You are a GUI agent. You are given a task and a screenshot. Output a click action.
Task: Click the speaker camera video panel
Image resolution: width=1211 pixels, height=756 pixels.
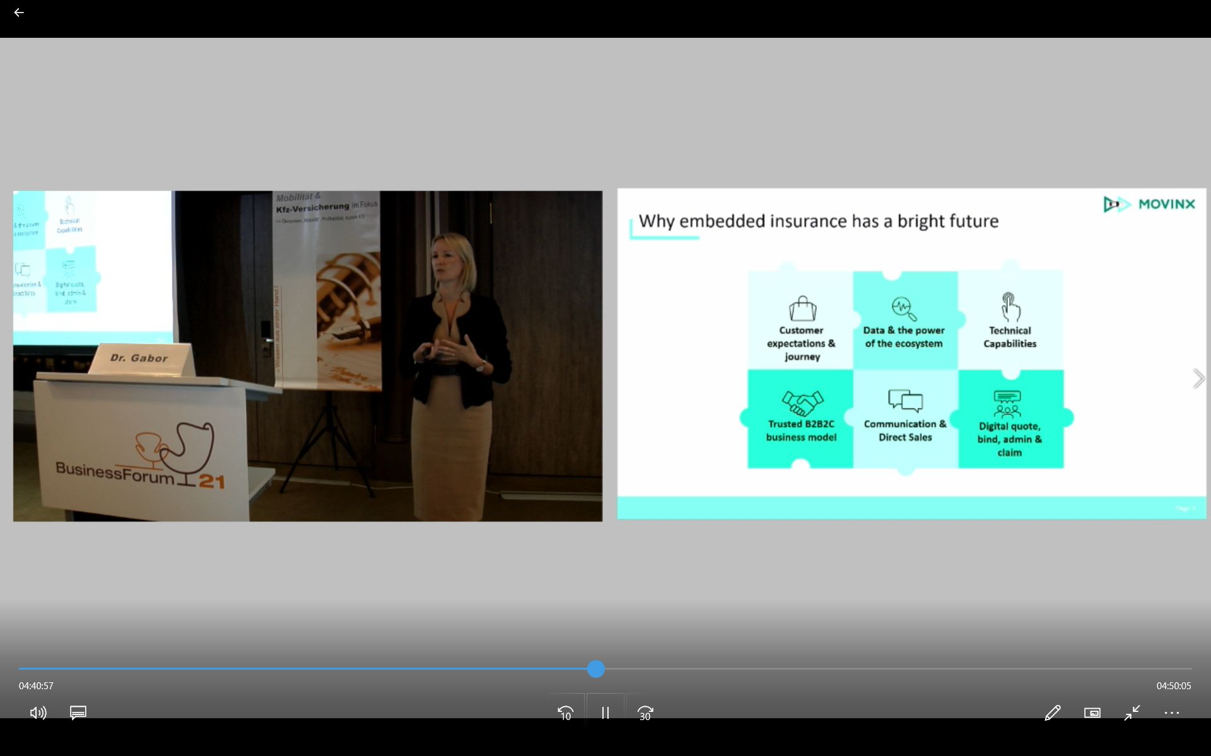tap(308, 356)
